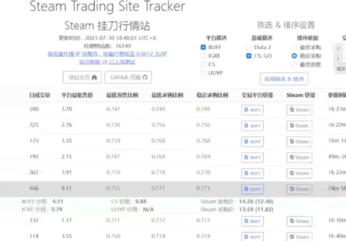Open the 站点新版 UI test link

point(107,62)
